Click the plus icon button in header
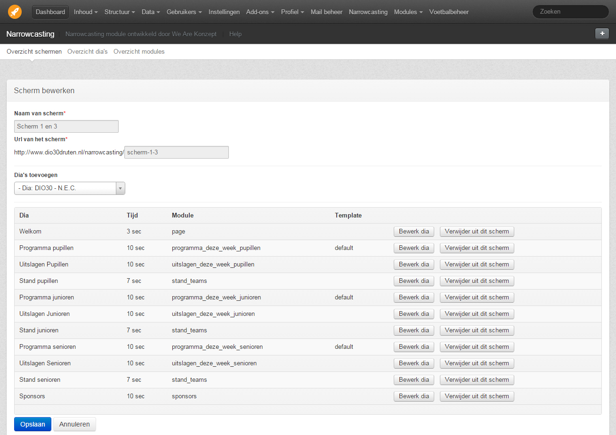 (x=602, y=33)
